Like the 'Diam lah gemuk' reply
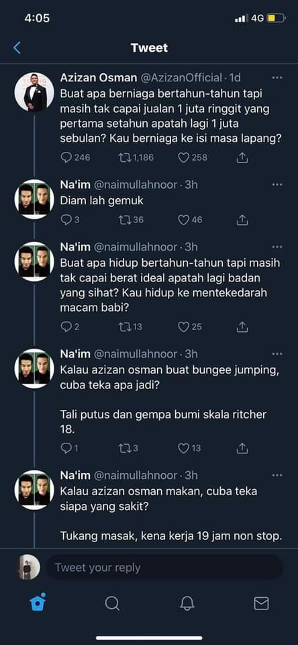Image resolution: width=298 pixels, height=645 pixels. click(x=183, y=220)
